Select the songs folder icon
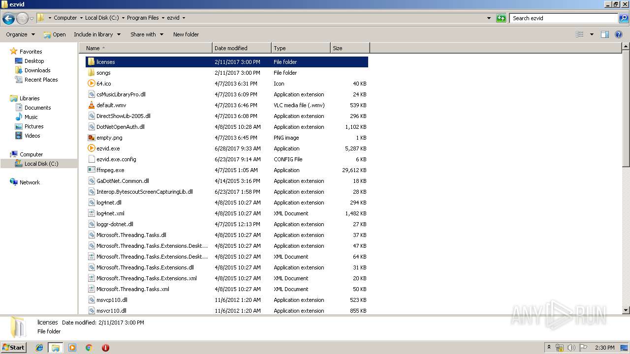The width and height of the screenshot is (630, 354). coord(91,73)
